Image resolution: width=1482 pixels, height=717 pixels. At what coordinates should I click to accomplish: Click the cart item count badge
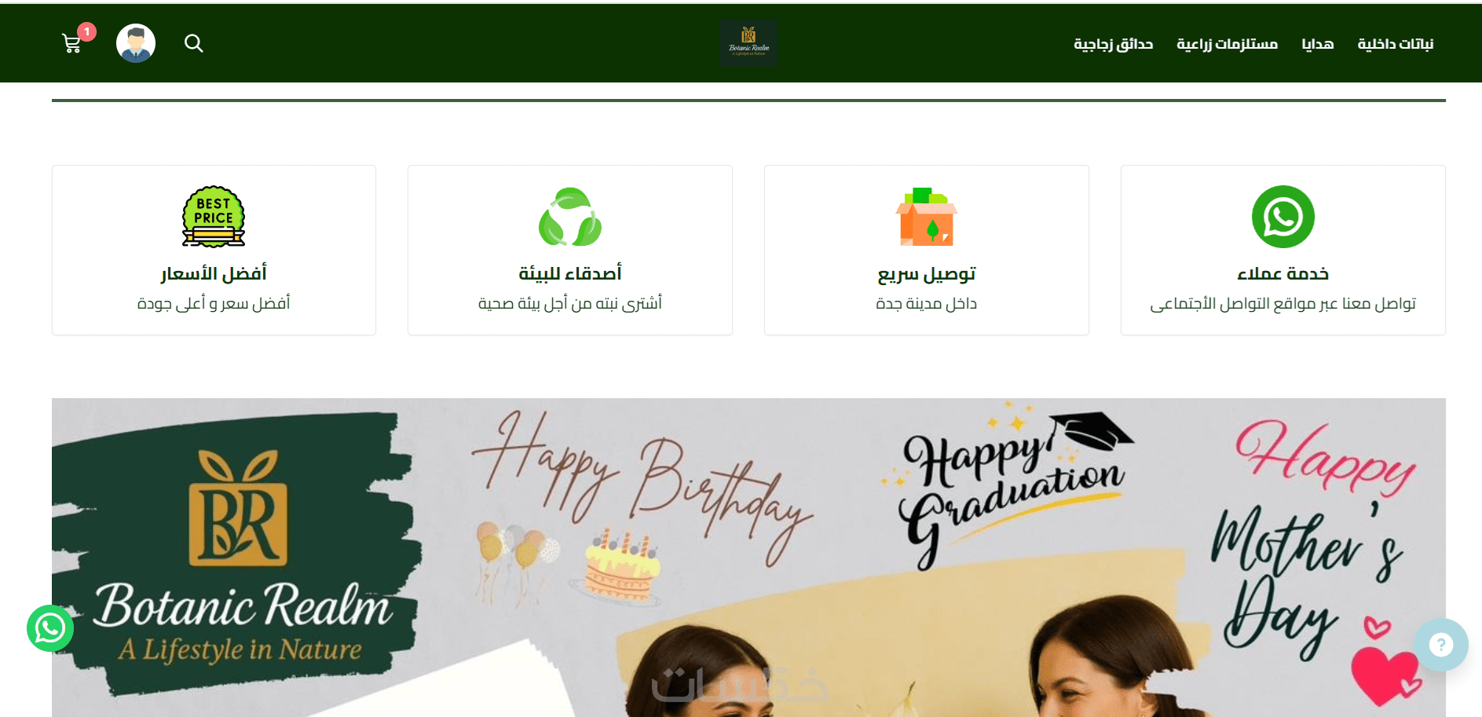coord(87,31)
